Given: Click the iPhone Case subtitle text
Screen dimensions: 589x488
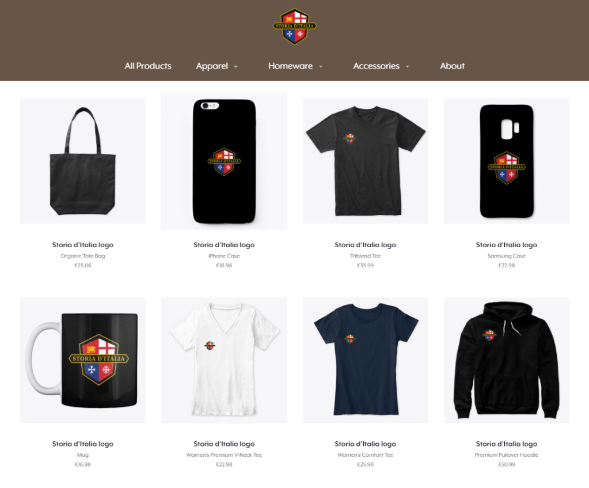Looking at the screenshot, I should tap(224, 256).
